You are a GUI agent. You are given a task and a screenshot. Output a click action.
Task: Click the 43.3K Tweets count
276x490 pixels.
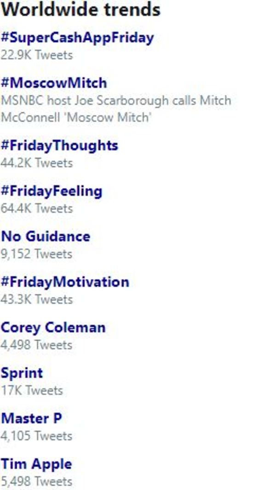[x=37, y=300]
